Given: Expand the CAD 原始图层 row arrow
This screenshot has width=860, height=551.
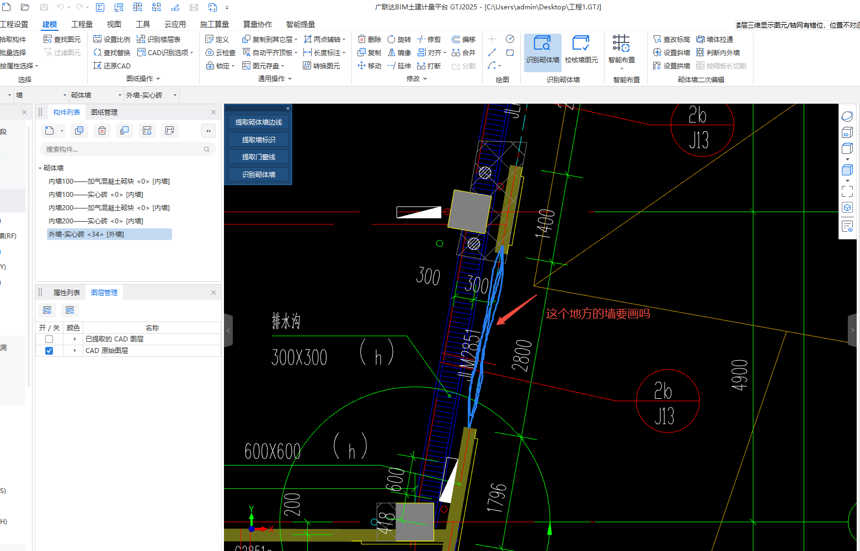Looking at the screenshot, I should tap(74, 351).
